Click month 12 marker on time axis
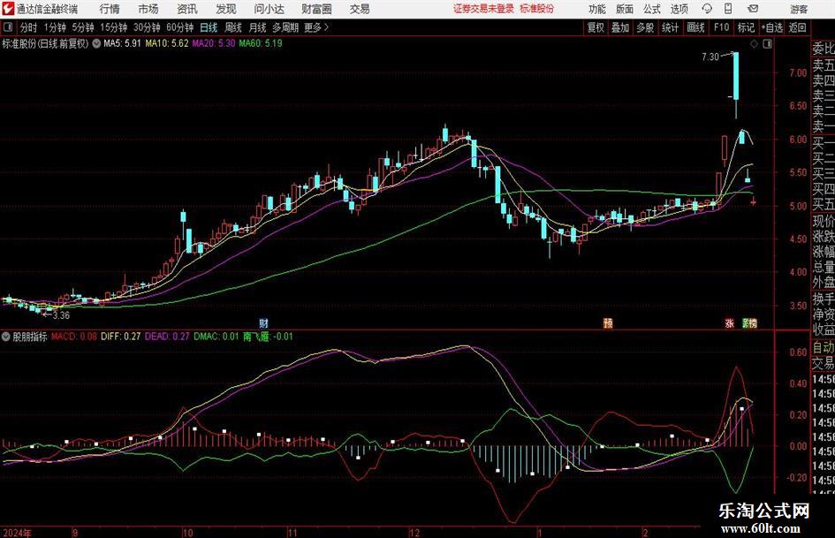 414,533
